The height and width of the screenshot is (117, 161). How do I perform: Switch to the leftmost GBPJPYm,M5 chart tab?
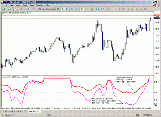click(x=8, y=111)
